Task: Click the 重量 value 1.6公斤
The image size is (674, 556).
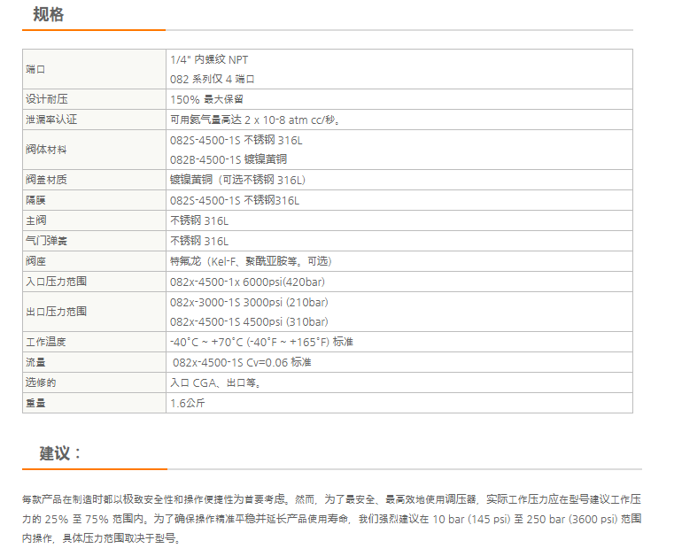Action: pos(188,403)
